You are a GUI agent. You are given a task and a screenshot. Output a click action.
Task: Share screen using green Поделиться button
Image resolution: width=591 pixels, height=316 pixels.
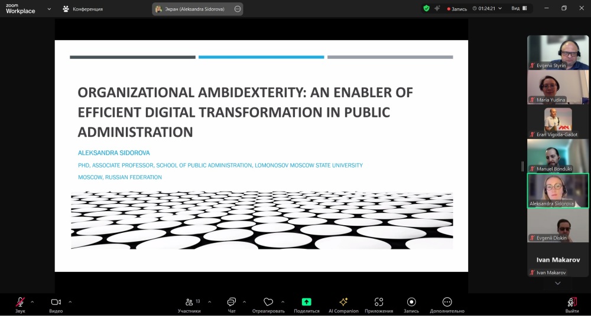[x=306, y=304]
